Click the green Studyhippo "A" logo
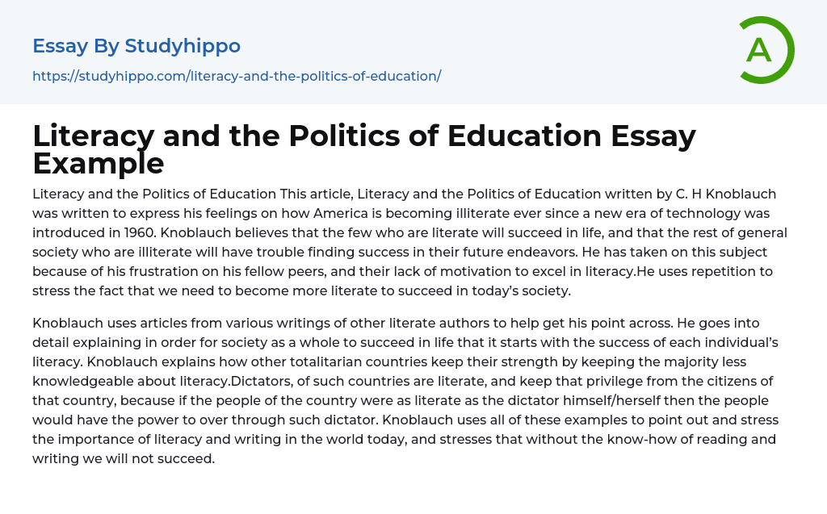Image resolution: width=827 pixels, height=514 pixels. (766, 50)
